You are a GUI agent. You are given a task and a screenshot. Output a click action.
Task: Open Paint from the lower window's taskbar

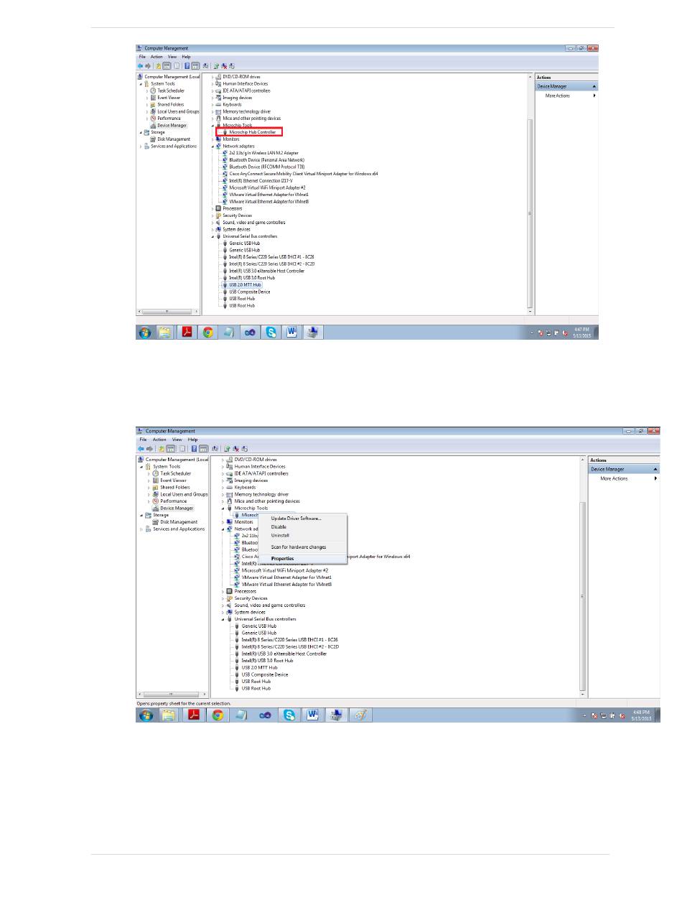(x=360, y=715)
